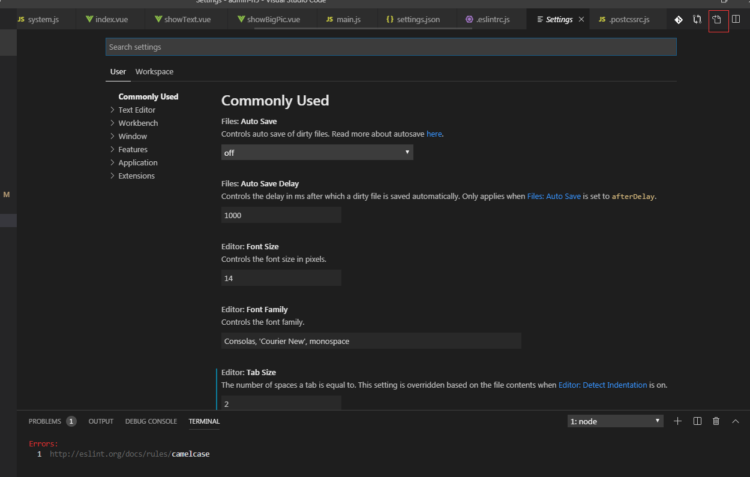Screen dimensions: 750x477
Task: Open the Files: Auto Save dropdown
Action: coord(317,152)
